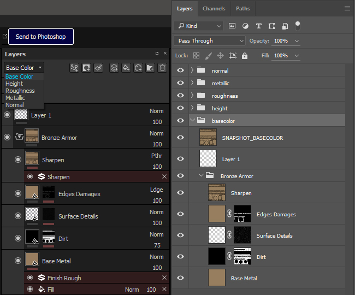Click the Lock all padlock icon
The image size is (355, 295).
coord(245,56)
